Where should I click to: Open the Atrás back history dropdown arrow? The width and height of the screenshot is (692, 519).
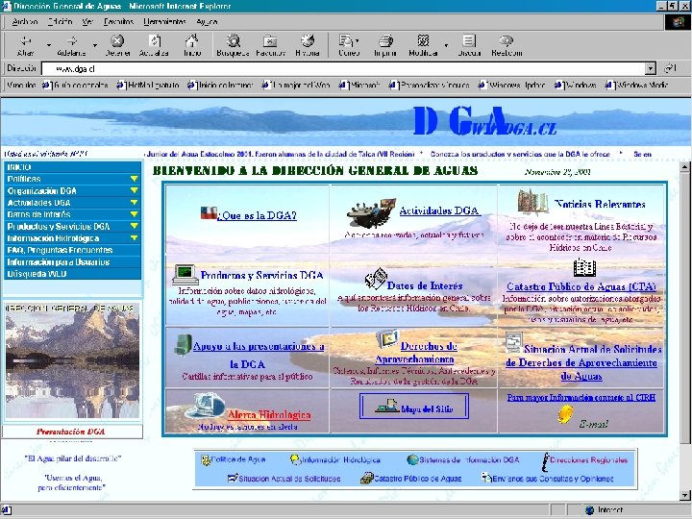[x=49, y=45]
